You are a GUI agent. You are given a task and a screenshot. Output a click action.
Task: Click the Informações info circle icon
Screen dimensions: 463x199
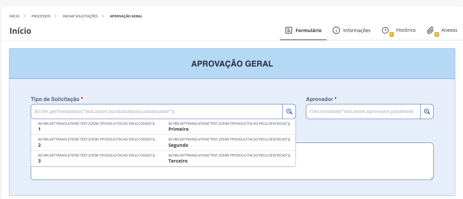(336, 30)
